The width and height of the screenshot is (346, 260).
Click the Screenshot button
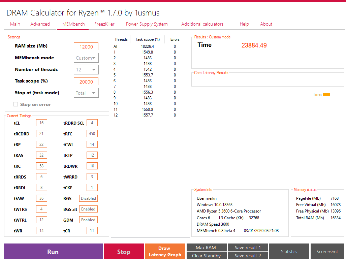point(327,251)
